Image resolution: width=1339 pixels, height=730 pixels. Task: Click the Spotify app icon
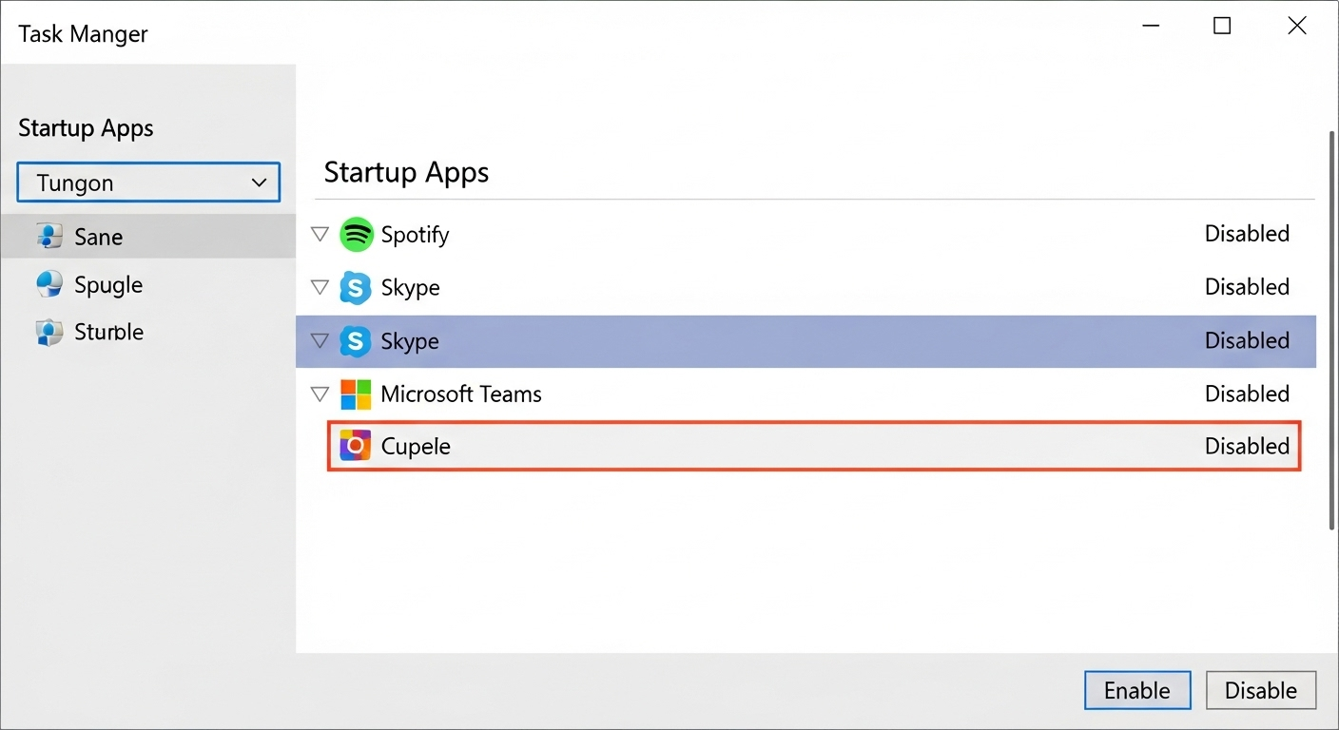coord(358,234)
